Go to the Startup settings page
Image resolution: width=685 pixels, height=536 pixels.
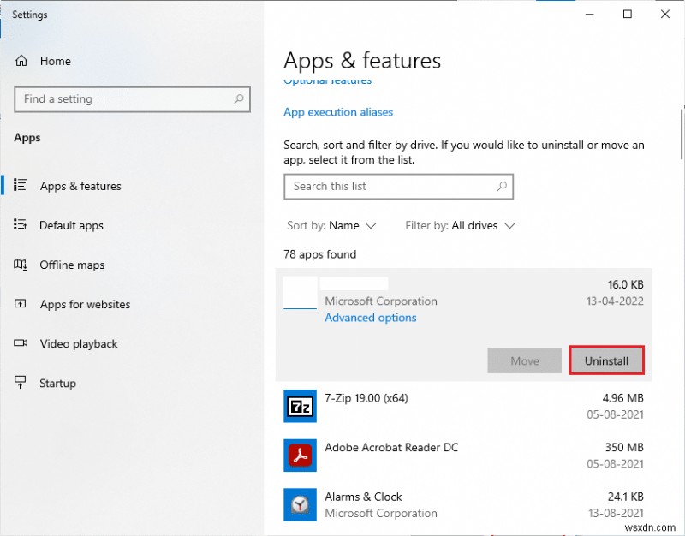pyautogui.click(x=57, y=383)
